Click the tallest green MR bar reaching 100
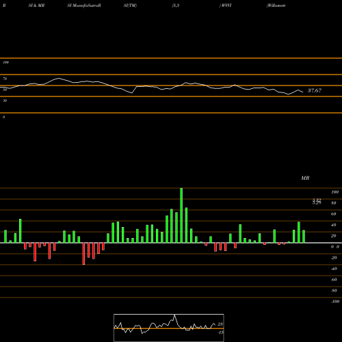The width and height of the screenshot is (342, 342). pyautogui.click(x=181, y=215)
